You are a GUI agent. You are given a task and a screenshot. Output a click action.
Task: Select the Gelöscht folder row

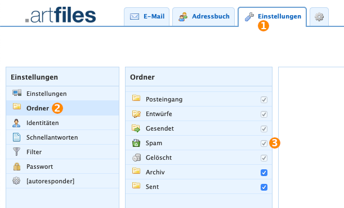pos(199,158)
